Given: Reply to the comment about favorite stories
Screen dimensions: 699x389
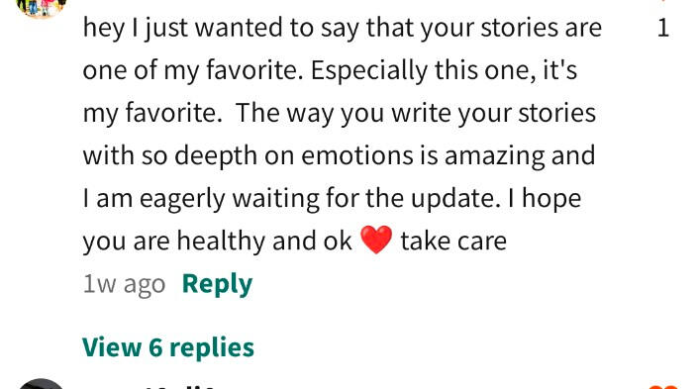Looking at the screenshot, I should pyautogui.click(x=217, y=284).
